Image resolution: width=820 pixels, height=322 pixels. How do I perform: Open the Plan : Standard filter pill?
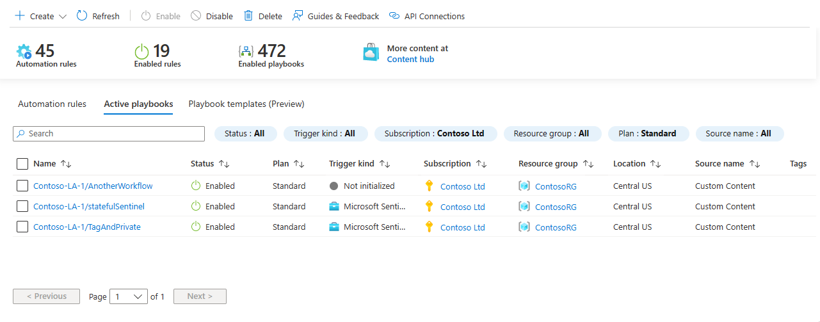(648, 134)
